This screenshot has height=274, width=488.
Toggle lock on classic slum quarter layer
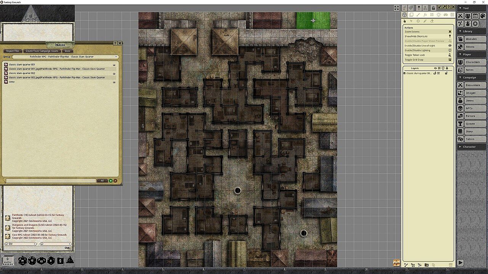point(446,73)
